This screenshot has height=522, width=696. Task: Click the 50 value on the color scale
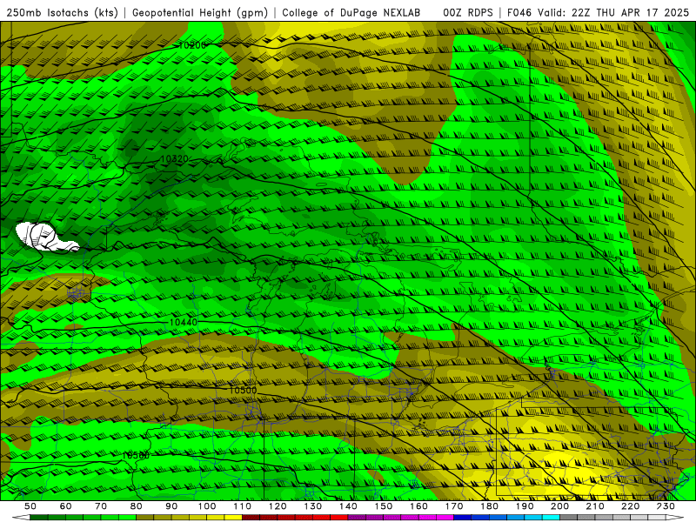(x=30, y=506)
